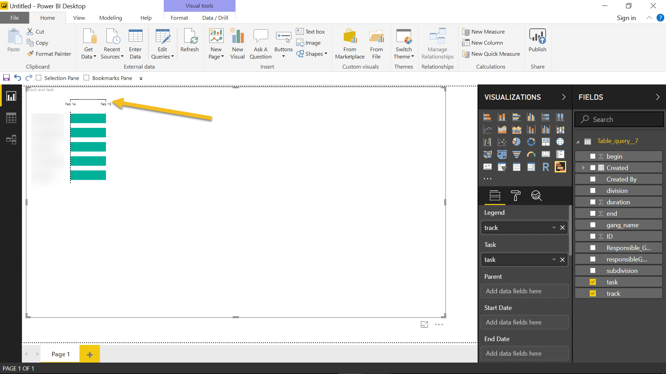Switch to Model relationships view in sidebar
The height and width of the screenshot is (374, 666).
(11, 140)
